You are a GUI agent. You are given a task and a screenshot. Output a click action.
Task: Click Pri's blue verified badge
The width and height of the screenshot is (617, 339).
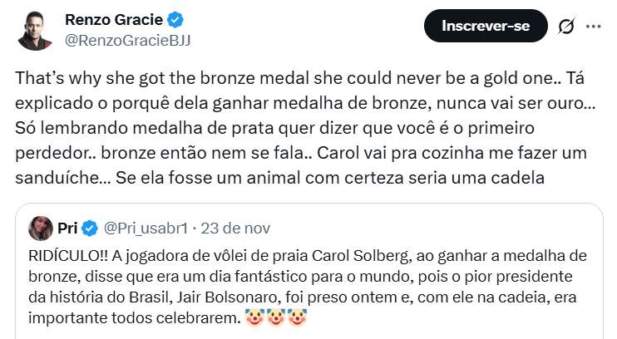point(90,227)
